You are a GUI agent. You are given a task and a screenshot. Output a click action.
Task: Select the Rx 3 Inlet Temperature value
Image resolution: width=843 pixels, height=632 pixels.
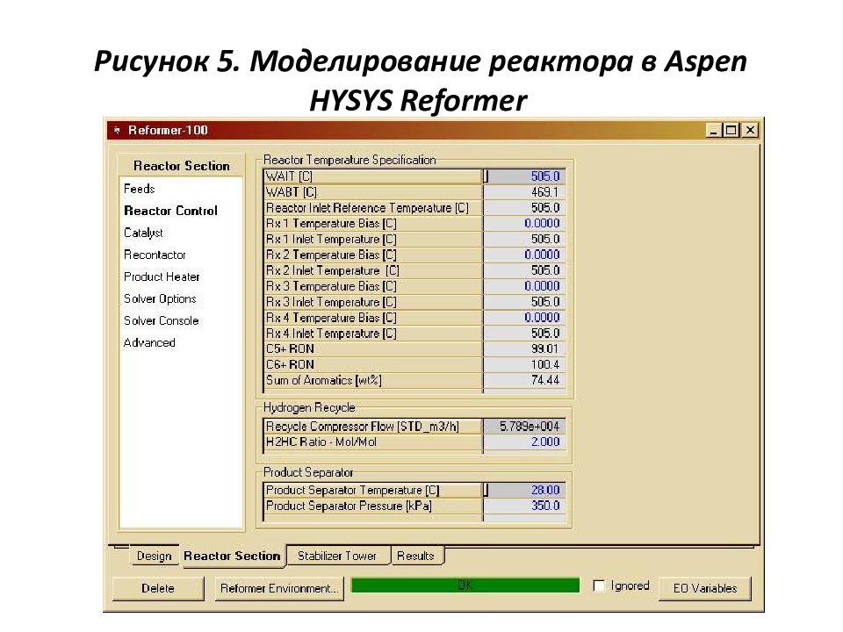[524, 302]
